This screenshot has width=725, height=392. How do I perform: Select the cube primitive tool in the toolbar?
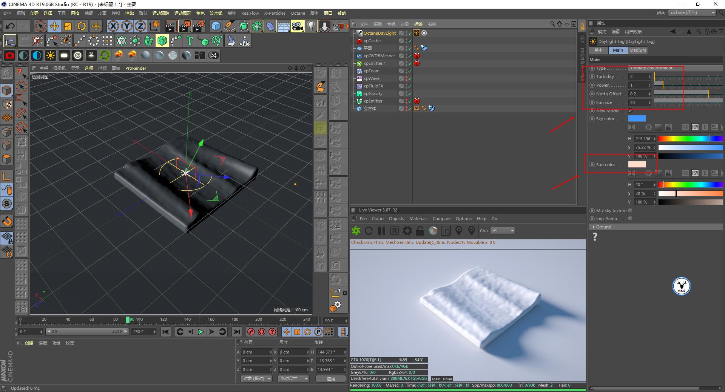216,26
